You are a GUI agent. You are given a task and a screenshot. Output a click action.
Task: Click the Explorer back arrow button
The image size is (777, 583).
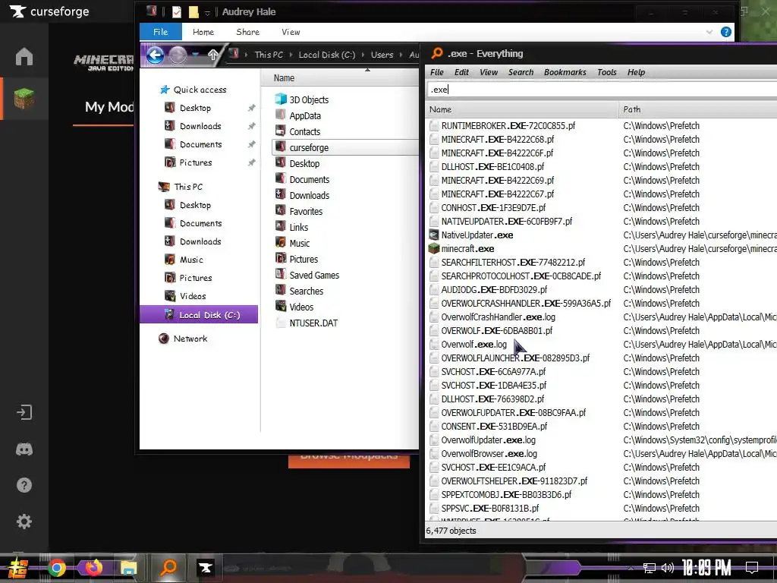(x=155, y=55)
